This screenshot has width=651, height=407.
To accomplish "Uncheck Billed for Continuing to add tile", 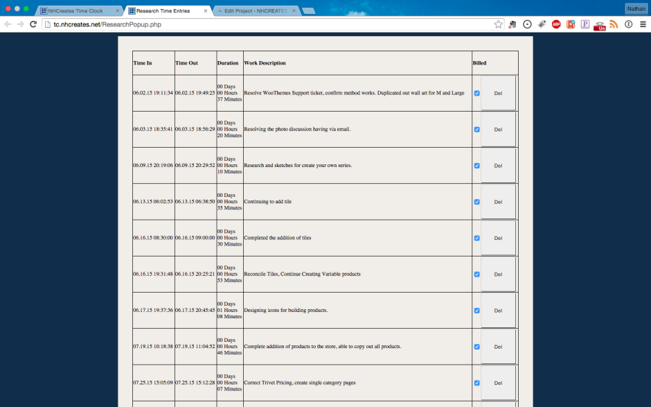I will [x=477, y=202].
